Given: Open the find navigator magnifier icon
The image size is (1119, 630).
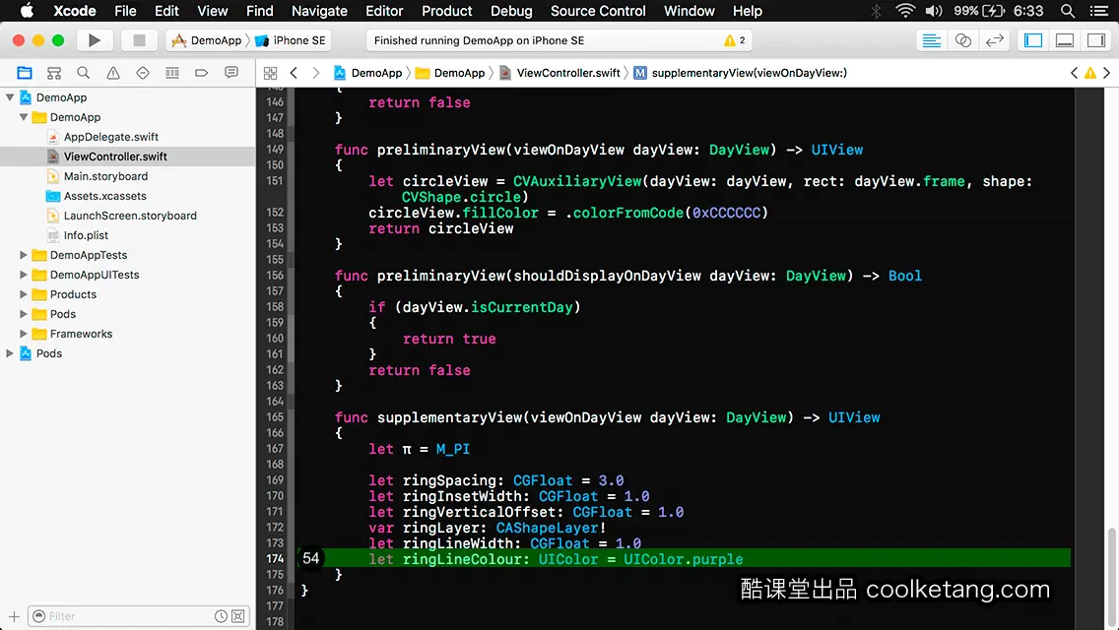Looking at the screenshot, I should pyautogui.click(x=83, y=73).
